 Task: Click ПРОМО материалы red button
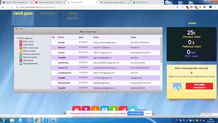pos(199,86)
